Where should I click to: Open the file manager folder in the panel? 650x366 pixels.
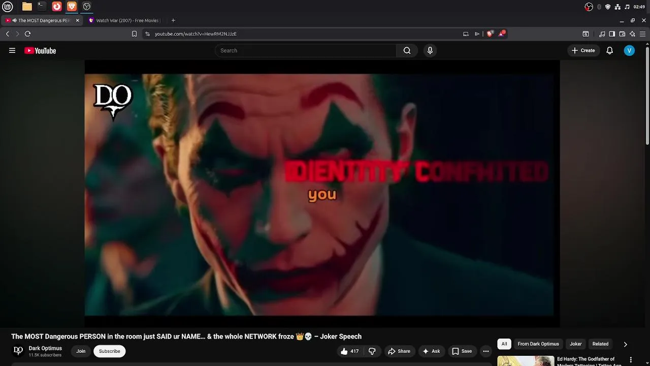[x=27, y=7]
